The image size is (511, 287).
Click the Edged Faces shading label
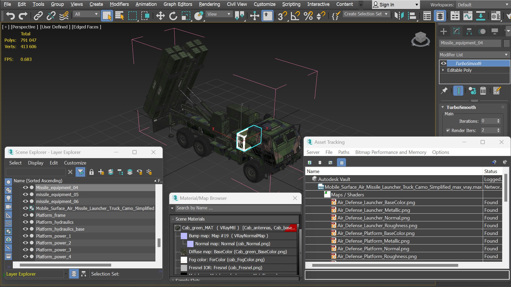tap(86, 27)
